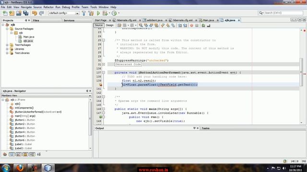Click the Tasks panel tab
307x172 pixels.
(x=205, y=129)
